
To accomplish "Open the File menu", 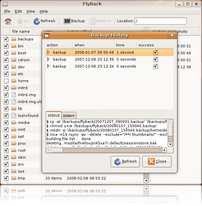I will pyautogui.click(x=7, y=12).
